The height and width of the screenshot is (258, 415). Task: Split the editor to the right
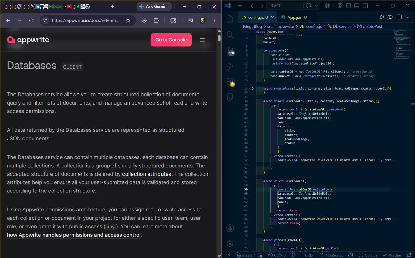click(x=399, y=17)
